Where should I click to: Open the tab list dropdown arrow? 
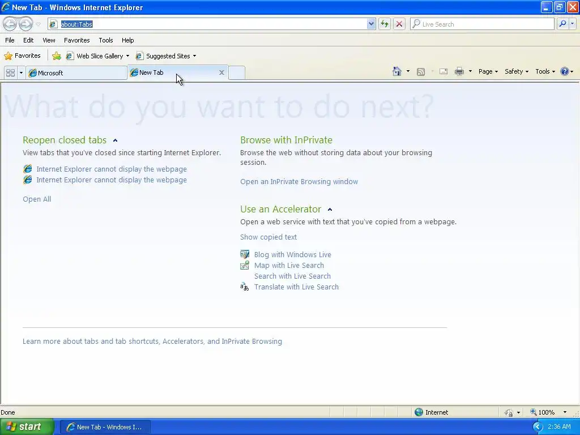click(21, 73)
